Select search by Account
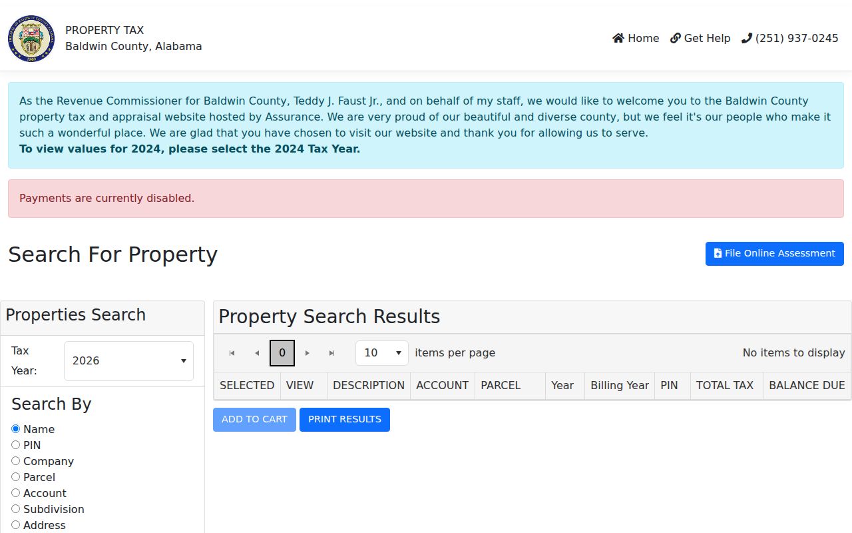This screenshot has width=852, height=533. (x=15, y=493)
